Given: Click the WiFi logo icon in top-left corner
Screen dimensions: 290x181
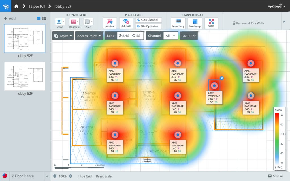Looking at the screenshot, I should click(x=6, y=6).
